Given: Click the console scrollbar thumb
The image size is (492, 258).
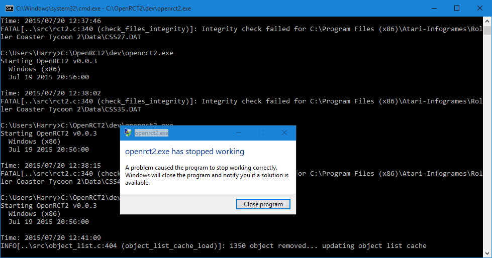Looking at the screenshot, I should click(487, 30).
